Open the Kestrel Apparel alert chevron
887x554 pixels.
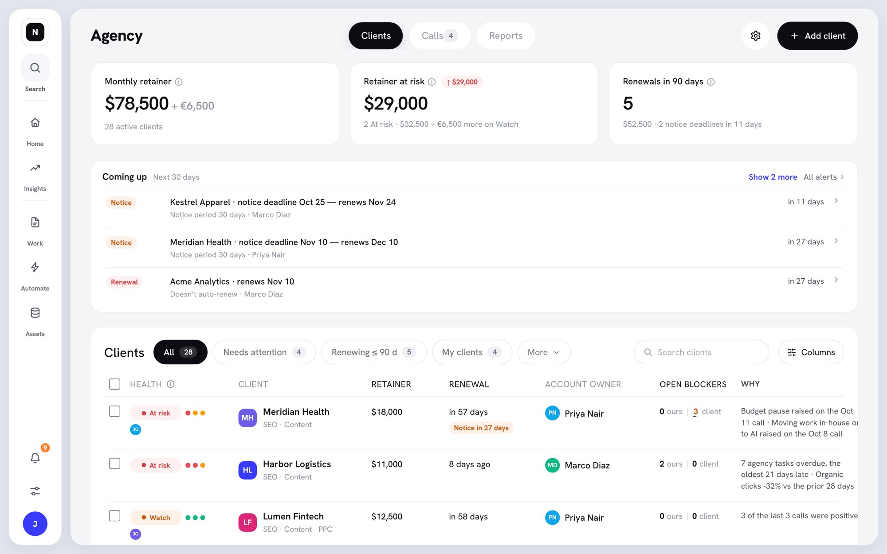click(836, 201)
